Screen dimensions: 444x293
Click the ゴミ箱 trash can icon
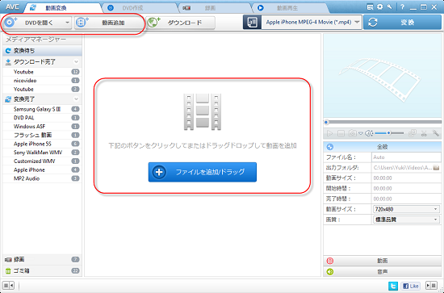click(8, 271)
